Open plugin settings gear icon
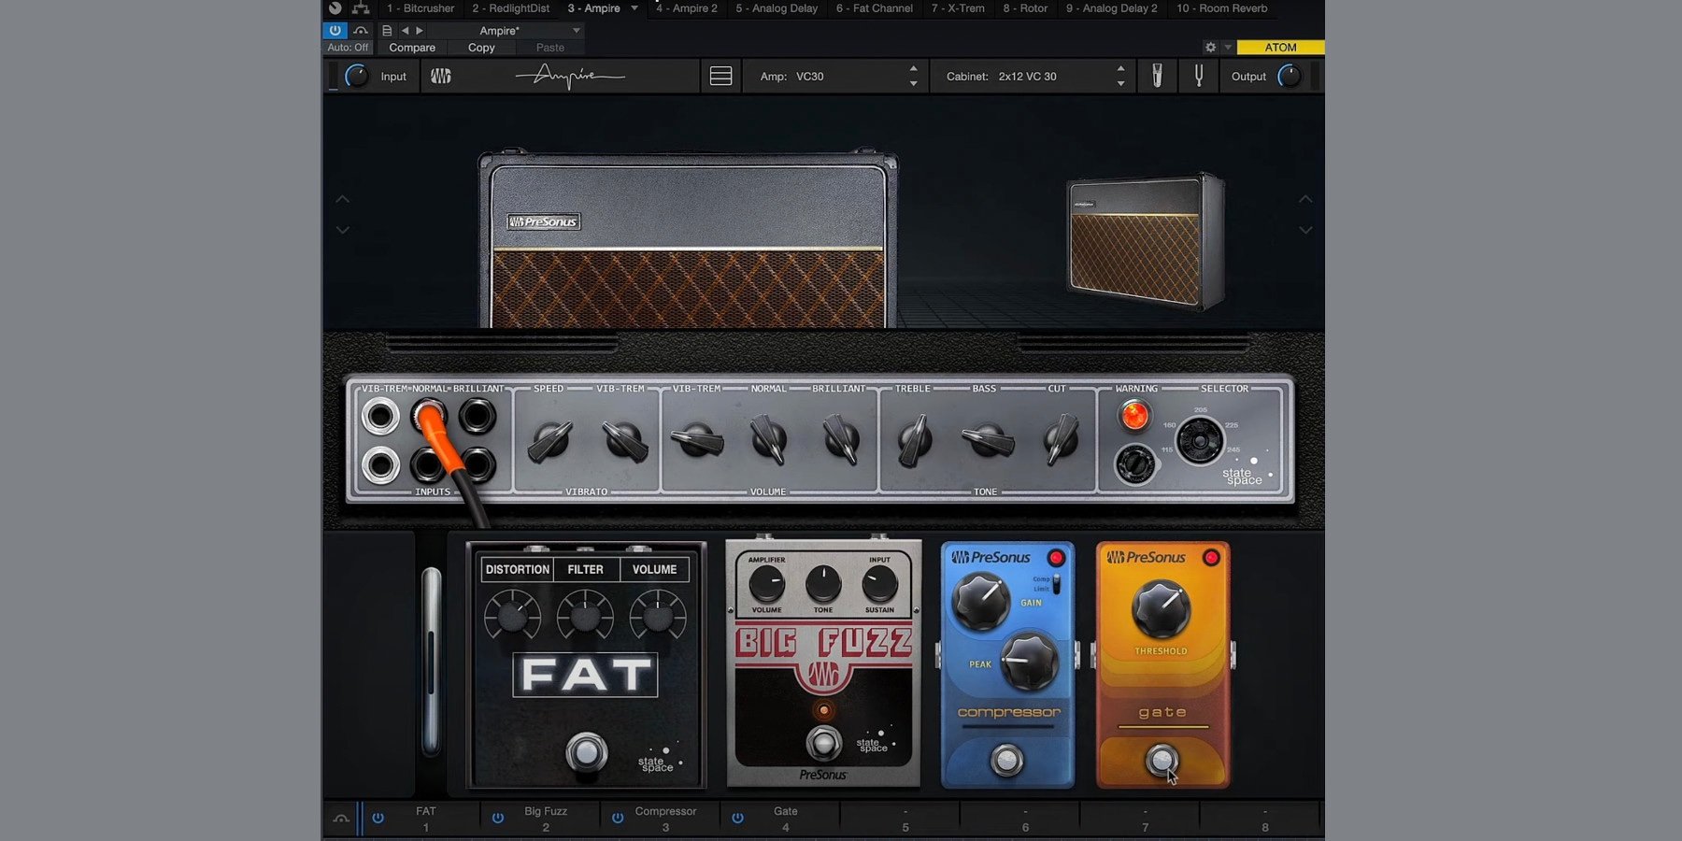The height and width of the screenshot is (841, 1682). (x=1210, y=47)
